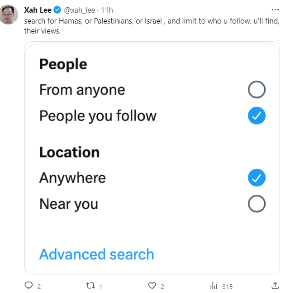Select the 'From anyone' radio option
This screenshot has width=285, height=293.
[256, 90]
